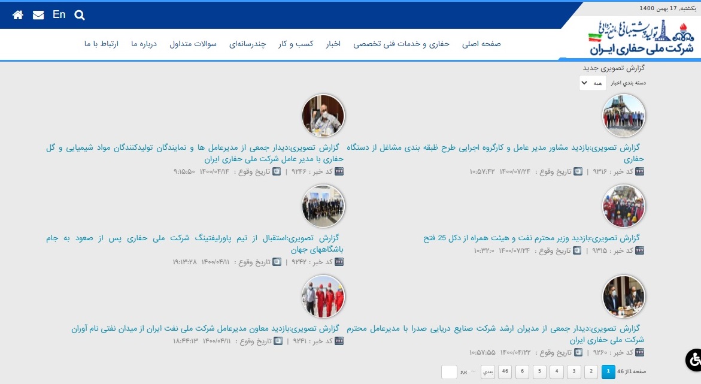Open thumbnail of Sadra company meeting news
701x384 pixels.
(x=624, y=297)
